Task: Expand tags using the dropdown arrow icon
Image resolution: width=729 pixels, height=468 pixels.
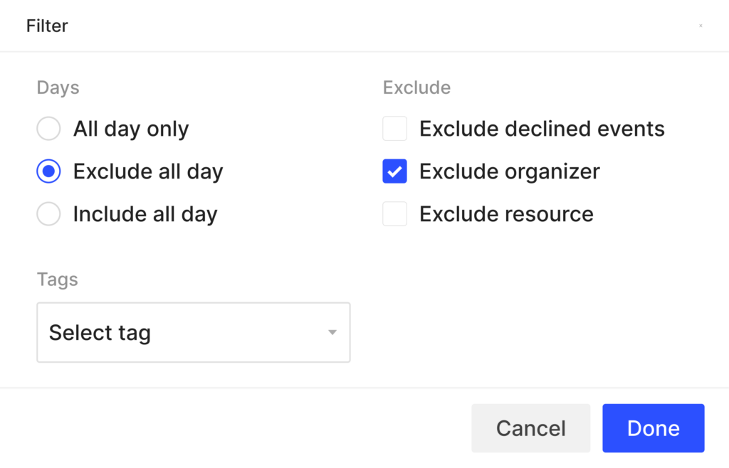Action: coord(332,332)
